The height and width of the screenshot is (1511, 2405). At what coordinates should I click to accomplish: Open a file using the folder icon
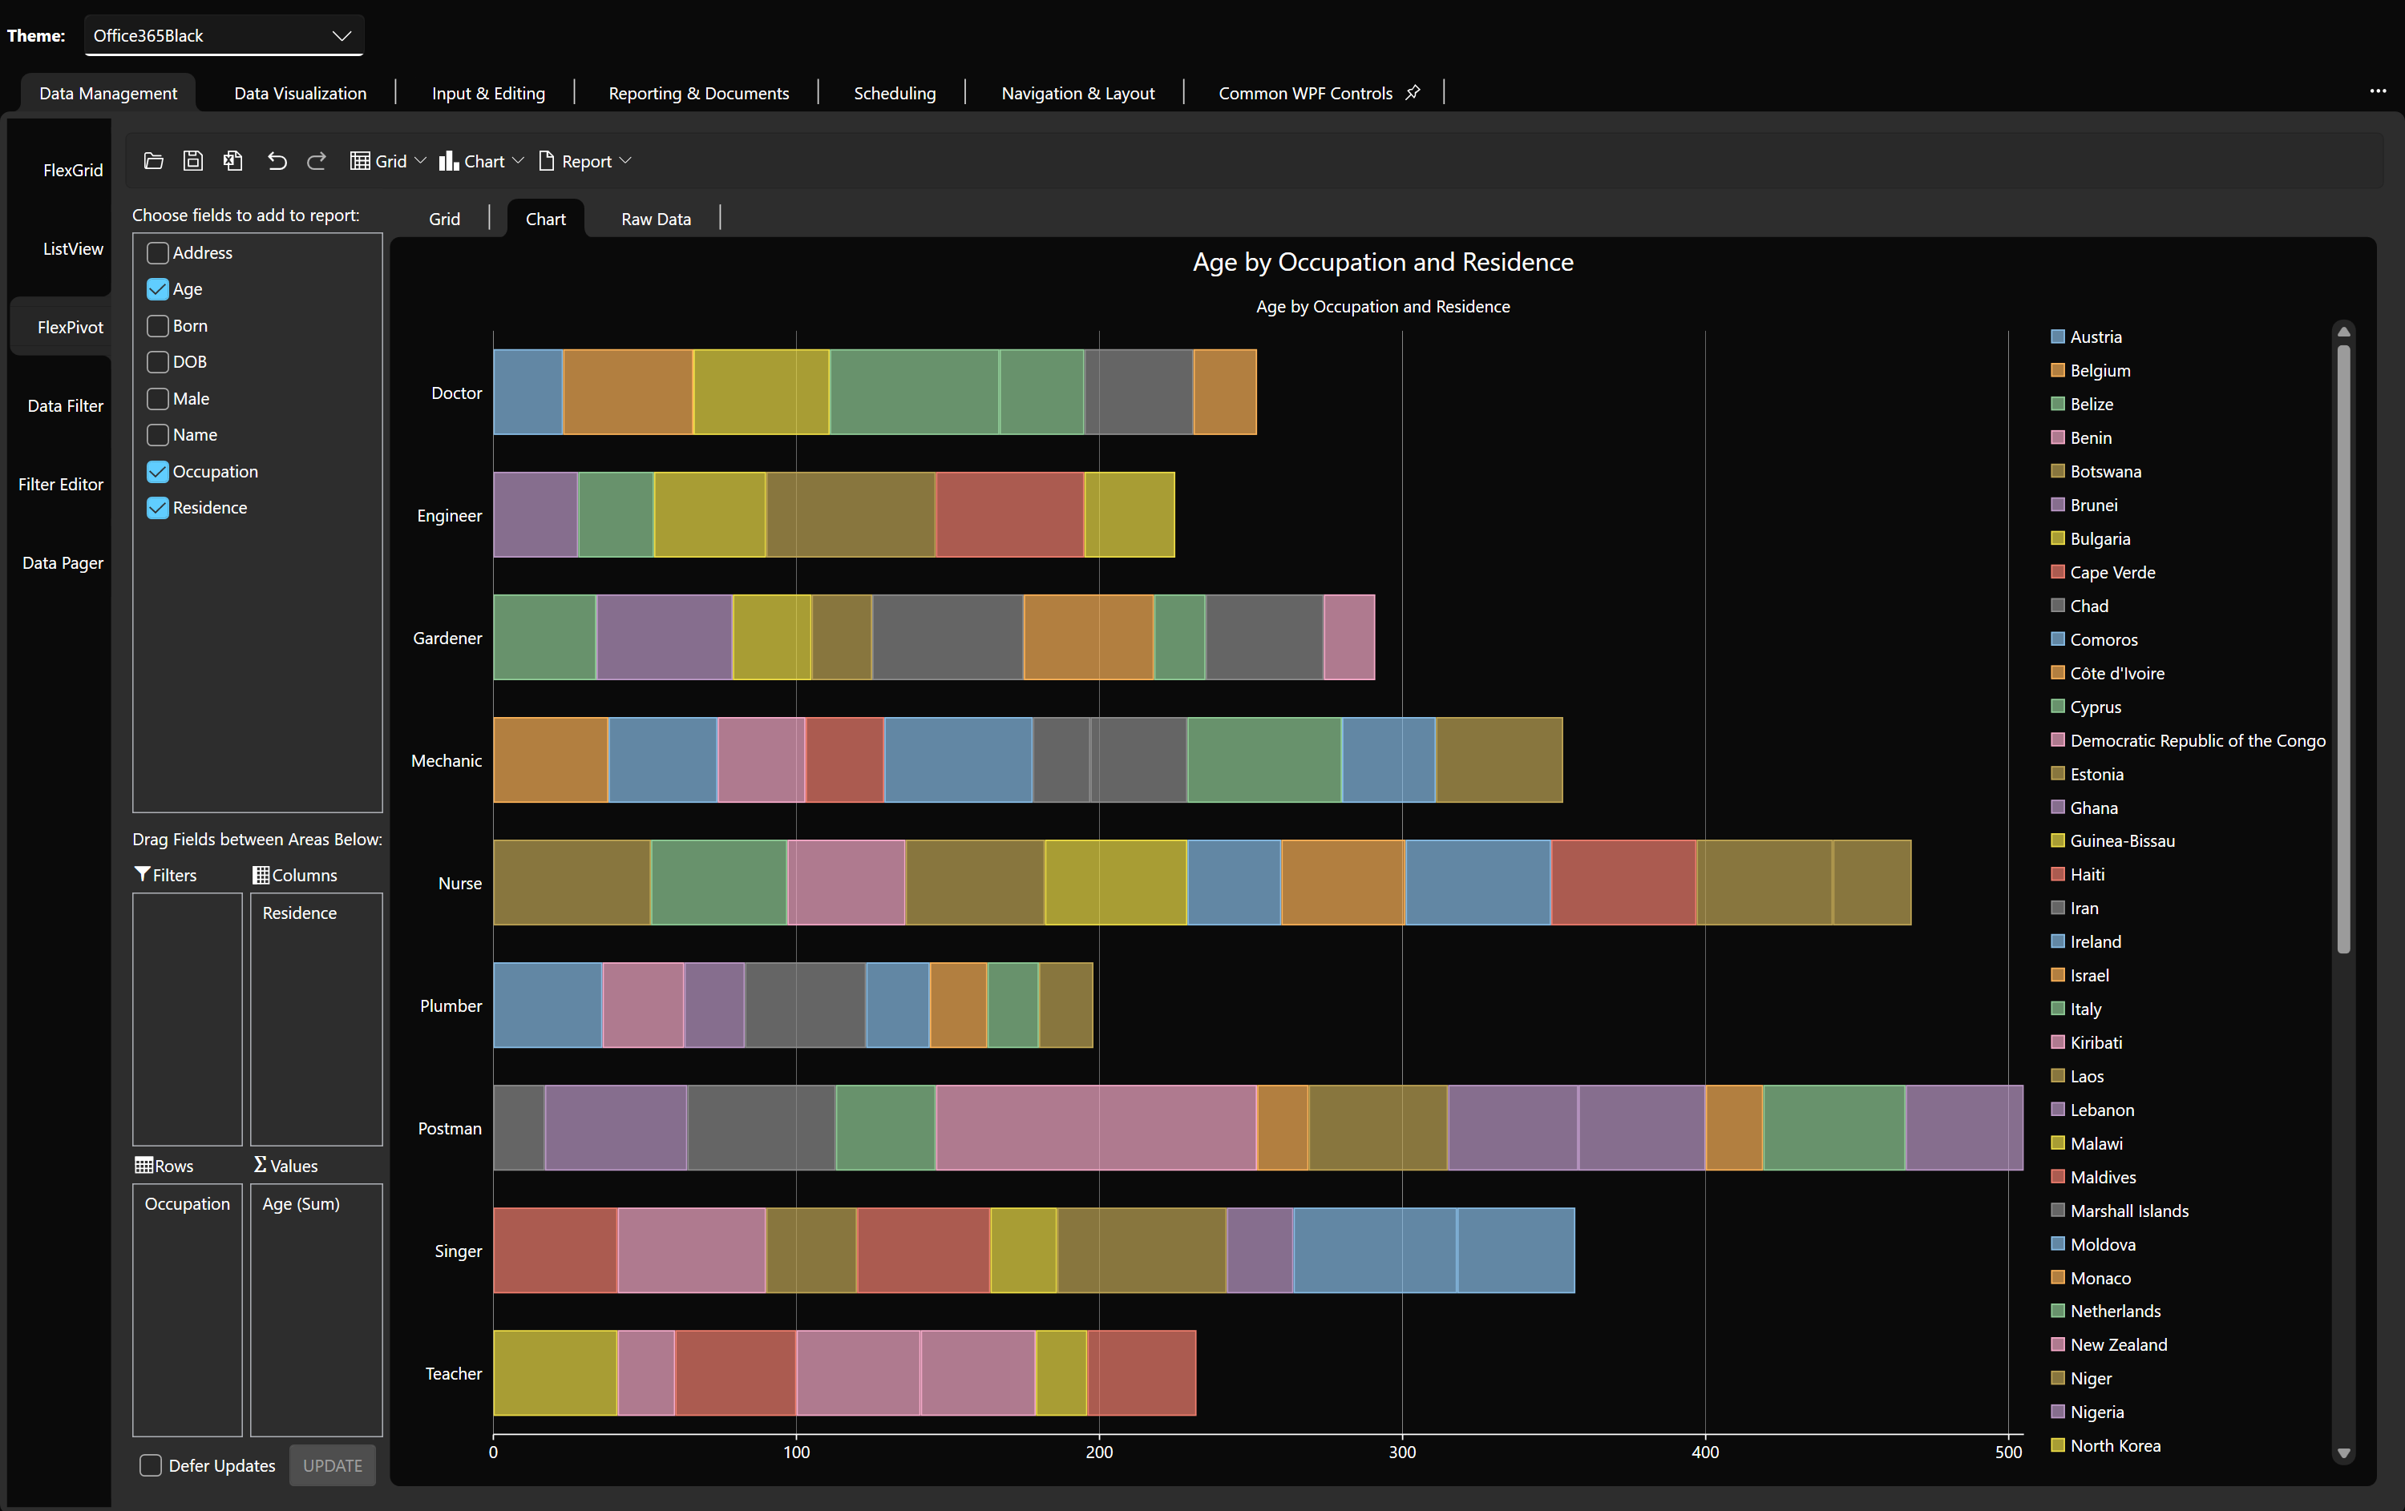coord(154,161)
